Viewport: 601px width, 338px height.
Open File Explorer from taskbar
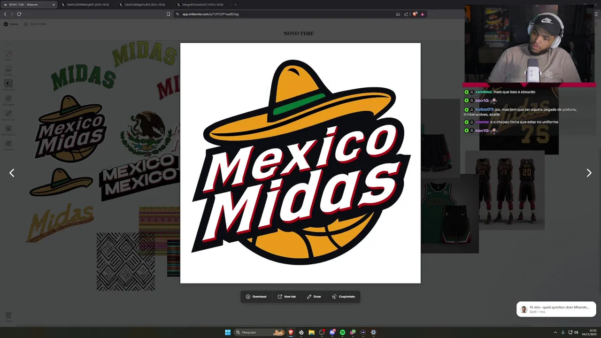click(311, 332)
